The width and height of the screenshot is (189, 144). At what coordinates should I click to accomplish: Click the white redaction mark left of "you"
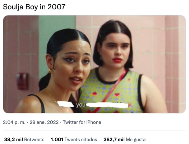[65, 104]
